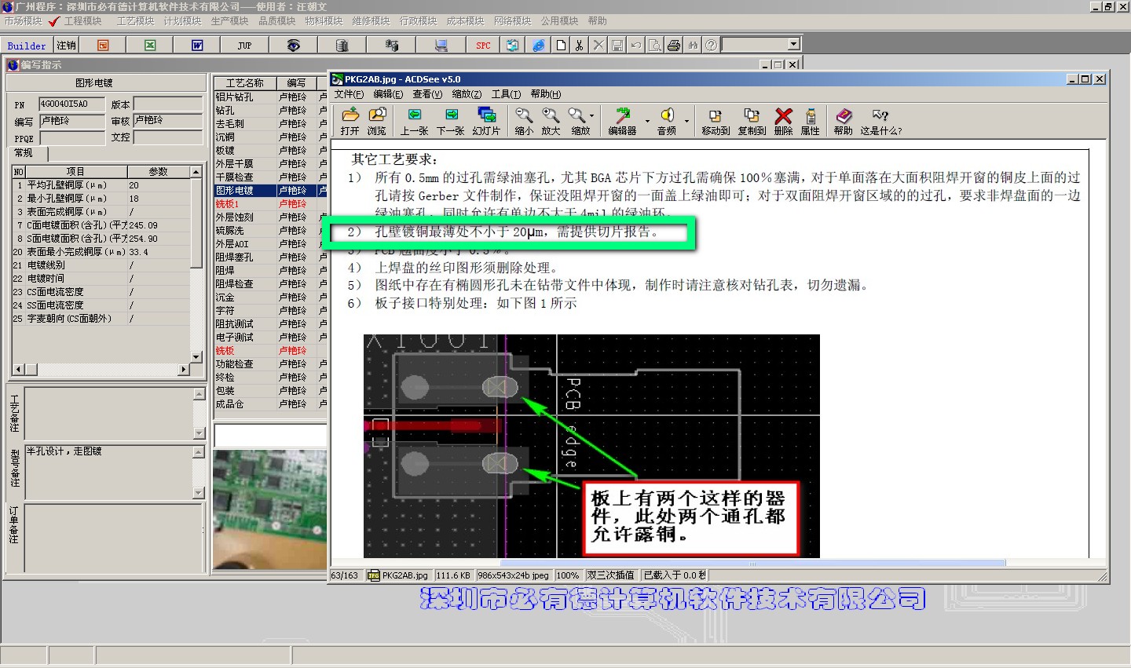Click ACDSee 音频 audio icon
This screenshot has height=668, width=1131.
click(x=667, y=122)
